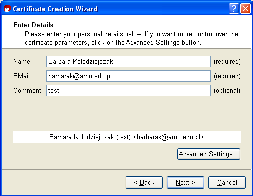
Task: Continue the wizard with Next
Action: click(185, 183)
